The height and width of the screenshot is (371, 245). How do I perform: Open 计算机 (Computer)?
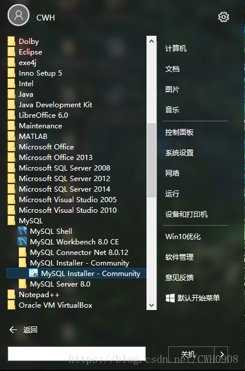coord(176,49)
